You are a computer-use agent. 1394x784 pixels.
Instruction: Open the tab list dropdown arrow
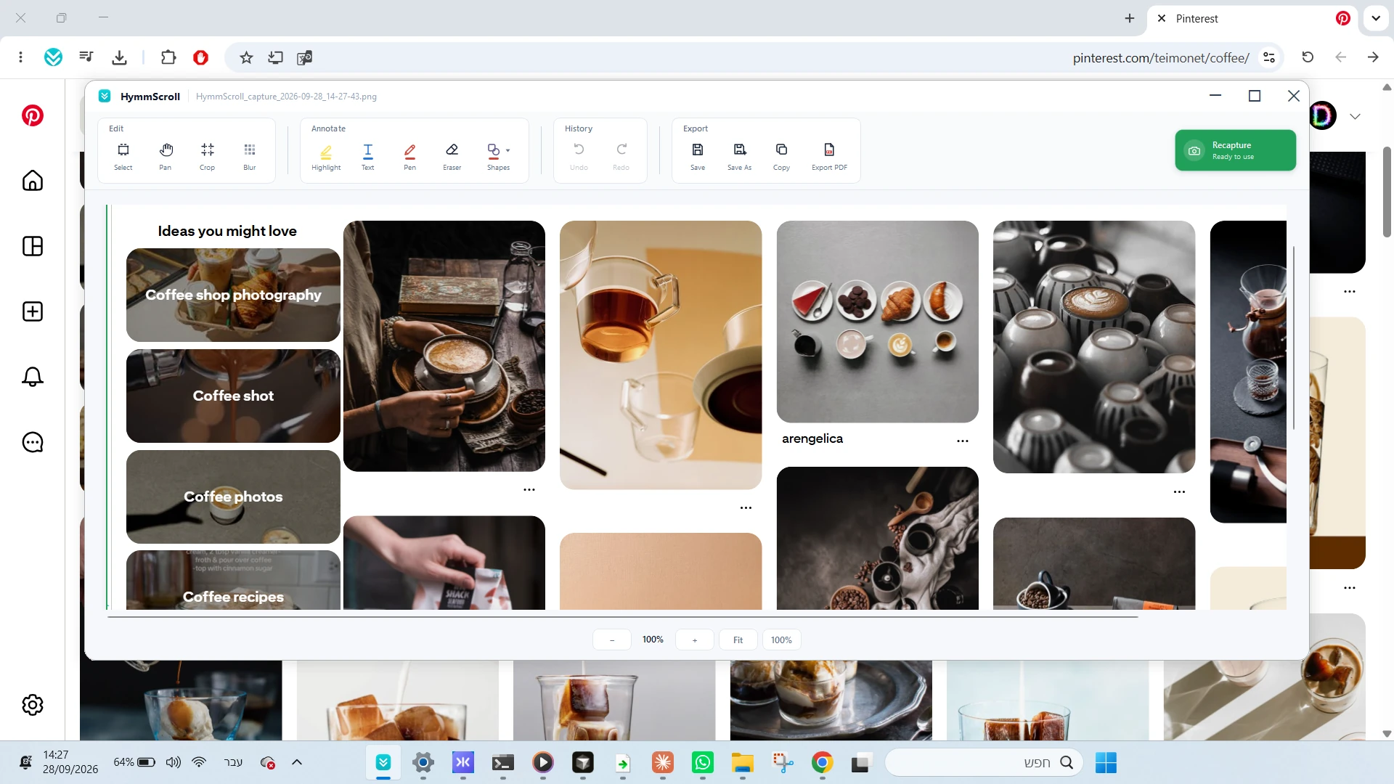point(1376,19)
